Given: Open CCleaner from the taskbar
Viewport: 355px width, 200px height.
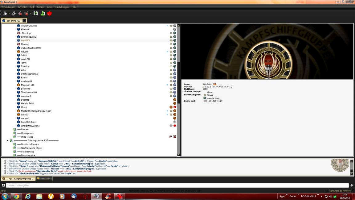Looking at the screenshot, I should coord(108,196).
